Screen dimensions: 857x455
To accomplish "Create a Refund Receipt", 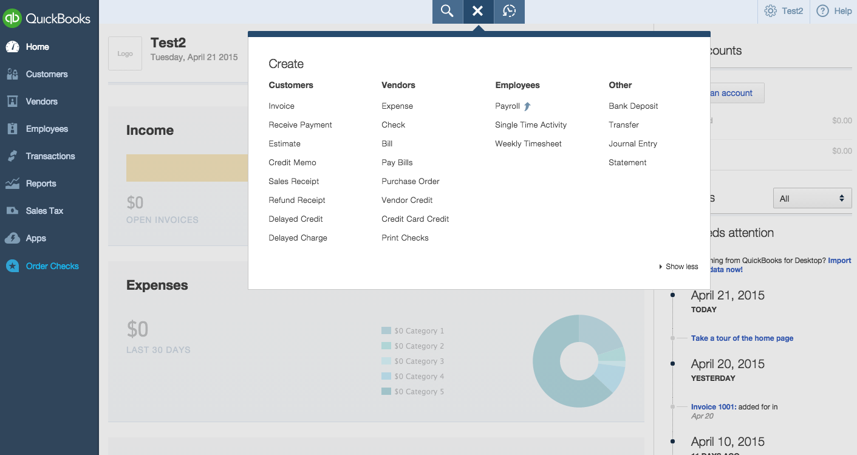I will (297, 200).
